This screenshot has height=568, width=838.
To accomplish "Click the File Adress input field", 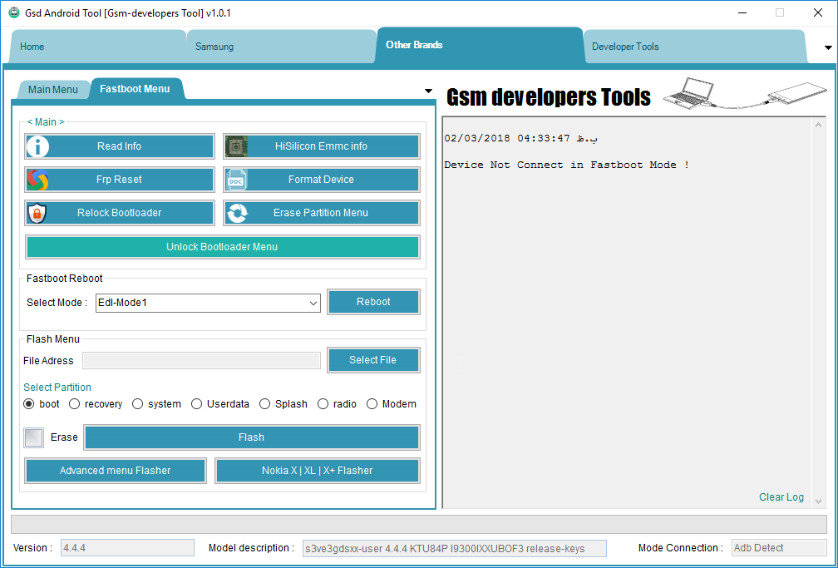I will [201, 360].
